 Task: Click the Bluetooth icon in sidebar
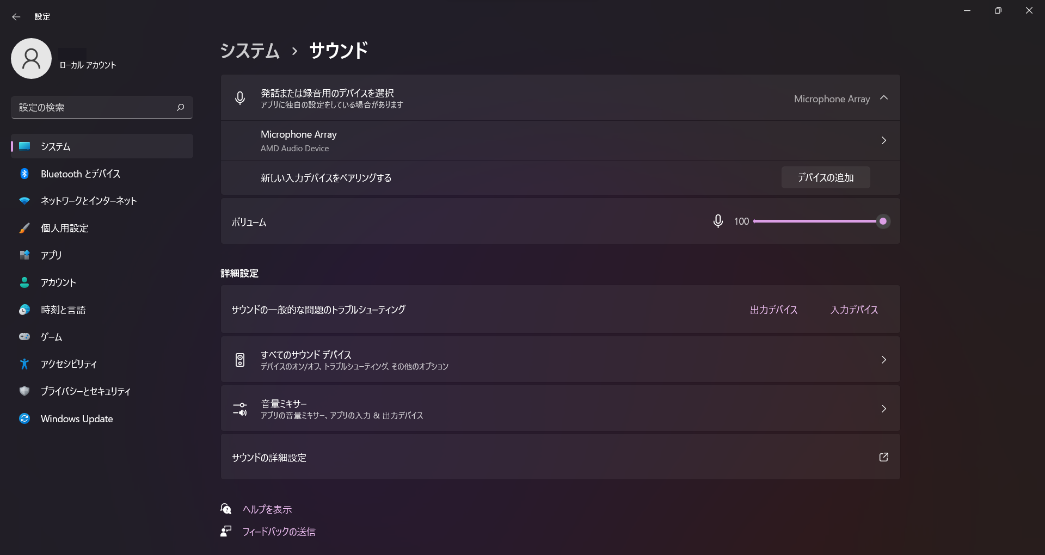coord(24,174)
